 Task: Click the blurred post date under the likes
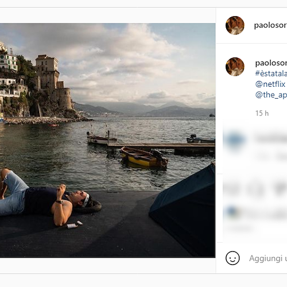[x=239, y=228]
